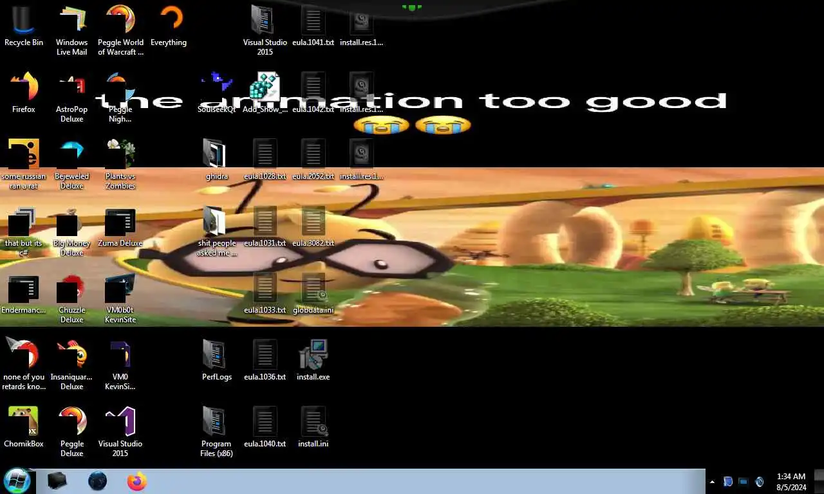Open Zuma Deluxe shortcut
The height and width of the screenshot is (494, 824).
[120, 228]
